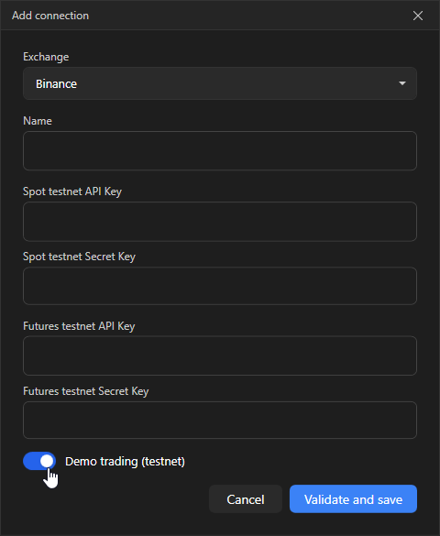
Task: Click the white knob of the Demo toggle
Action: coord(47,461)
